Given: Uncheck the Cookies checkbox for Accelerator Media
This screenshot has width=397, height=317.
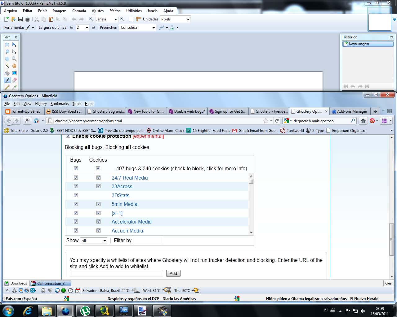Looking at the screenshot, I should 98,222.
